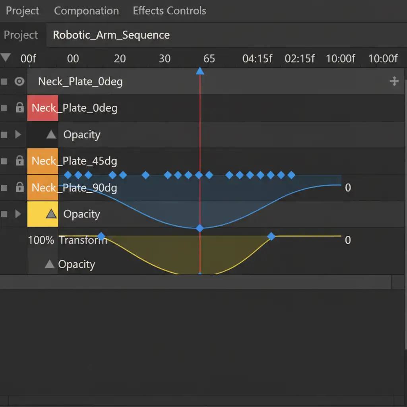
Task: Click lock icon next to Neck_Plate_90dg
Action: click(x=19, y=187)
